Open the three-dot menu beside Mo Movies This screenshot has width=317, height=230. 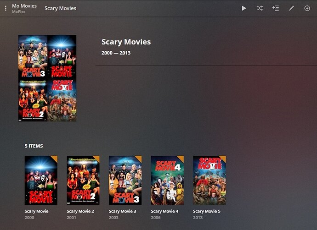(6, 8)
